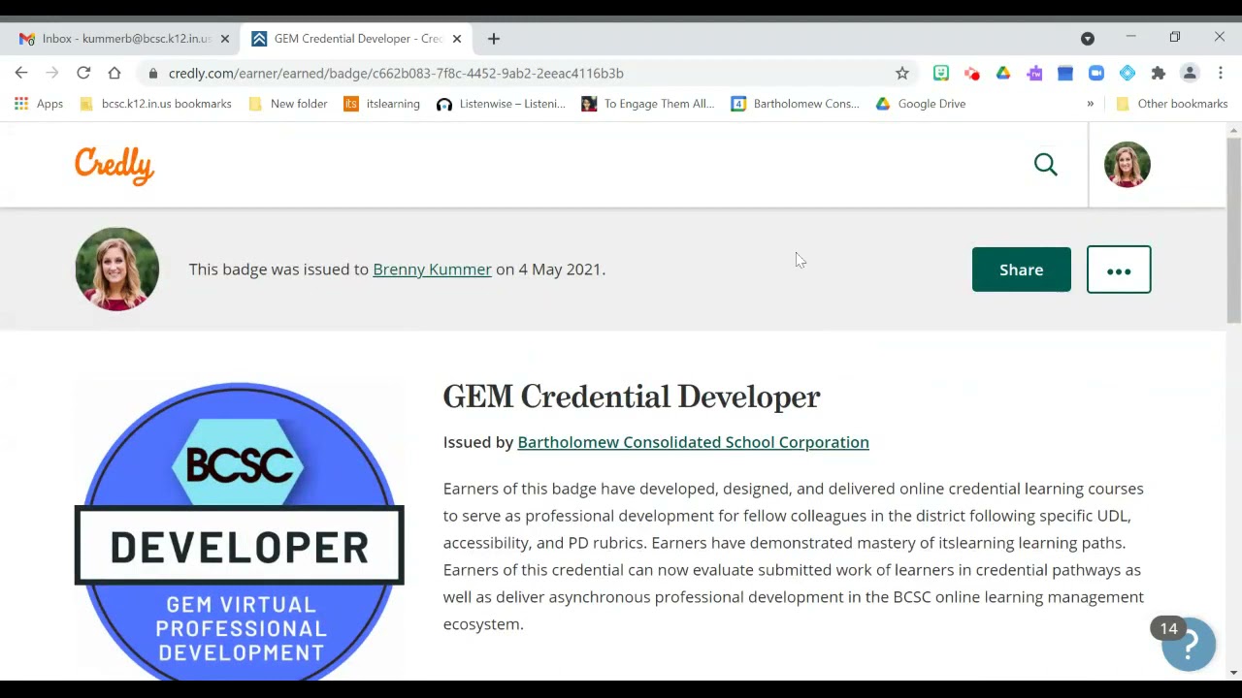Open a new browser tab
This screenshot has height=698, width=1242.
494,39
